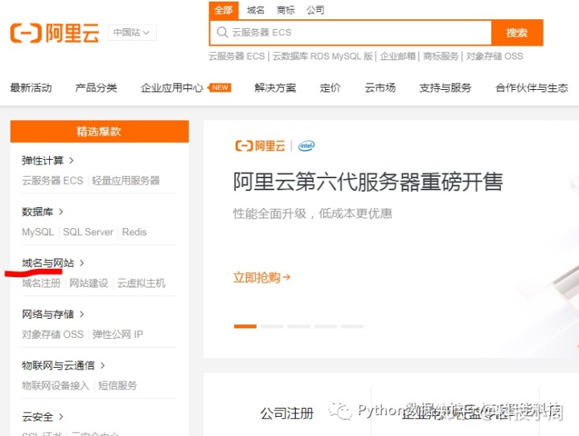
Task: Open the 云市场 nav item
Action: click(x=380, y=88)
